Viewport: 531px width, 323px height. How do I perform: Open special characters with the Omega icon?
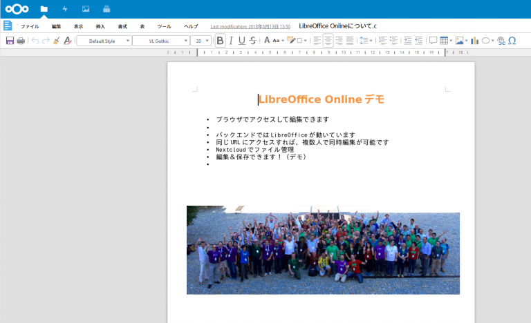(512, 41)
